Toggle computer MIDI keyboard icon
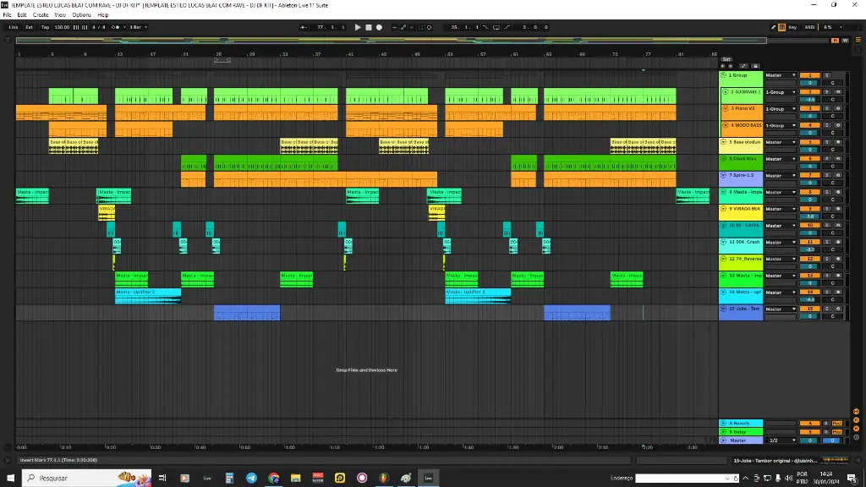The image size is (866, 487). [782, 27]
